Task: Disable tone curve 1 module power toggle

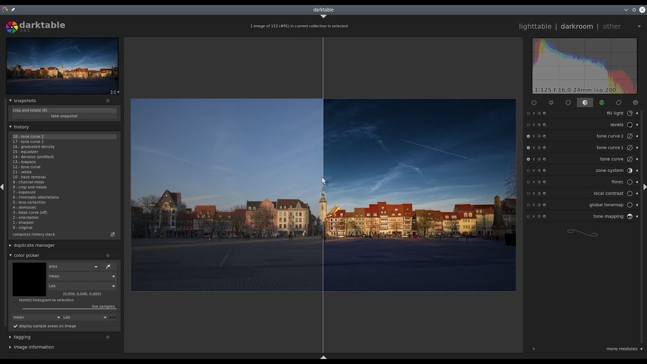Action: point(528,148)
